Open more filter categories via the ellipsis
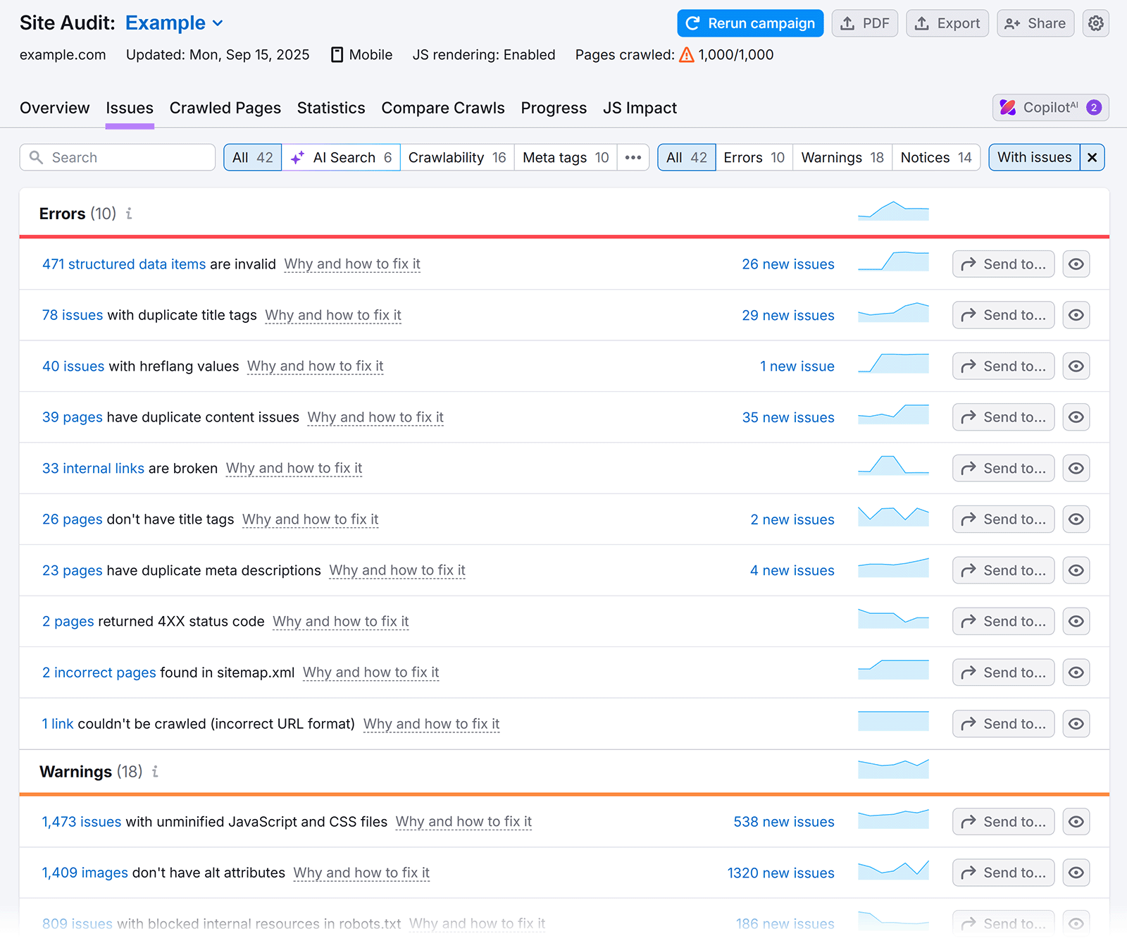Screen dimensions: 1127x941 click(x=633, y=157)
